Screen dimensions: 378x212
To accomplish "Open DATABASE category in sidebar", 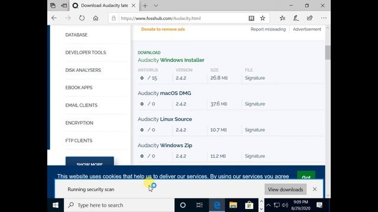I will coord(76,35).
